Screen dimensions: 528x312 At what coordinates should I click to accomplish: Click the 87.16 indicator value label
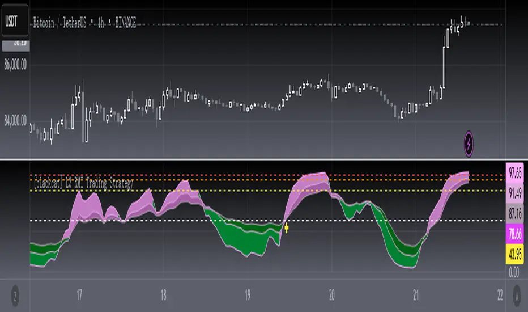click(515, 213)
